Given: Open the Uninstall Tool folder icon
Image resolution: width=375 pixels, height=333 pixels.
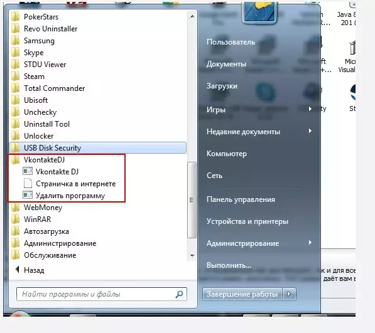Looking at the screenshot, I should coord(16,124).
